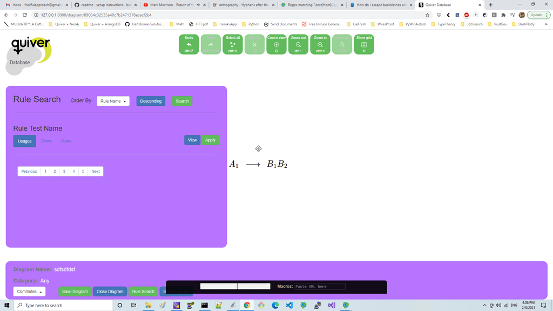The image size is (553, 311).
Task: Click the Undo toolbar button
Action: point(188,44)
